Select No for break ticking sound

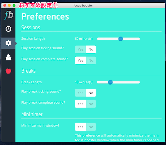[x=91, y=93]
